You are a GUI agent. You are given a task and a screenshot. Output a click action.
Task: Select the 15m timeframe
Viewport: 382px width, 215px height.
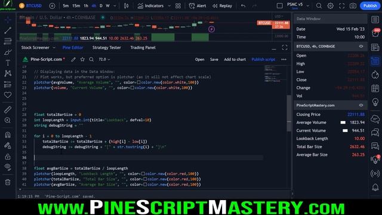[x=76, y=6]
